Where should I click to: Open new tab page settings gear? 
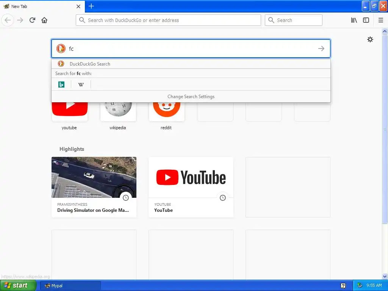tap(370, 39)
